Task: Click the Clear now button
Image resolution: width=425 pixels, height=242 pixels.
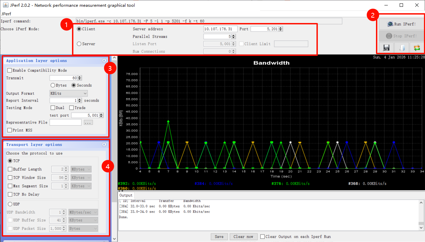Action: pos(243,237)
